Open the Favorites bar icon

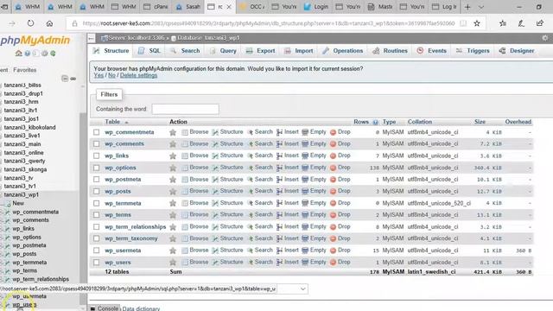click(503, 23)
